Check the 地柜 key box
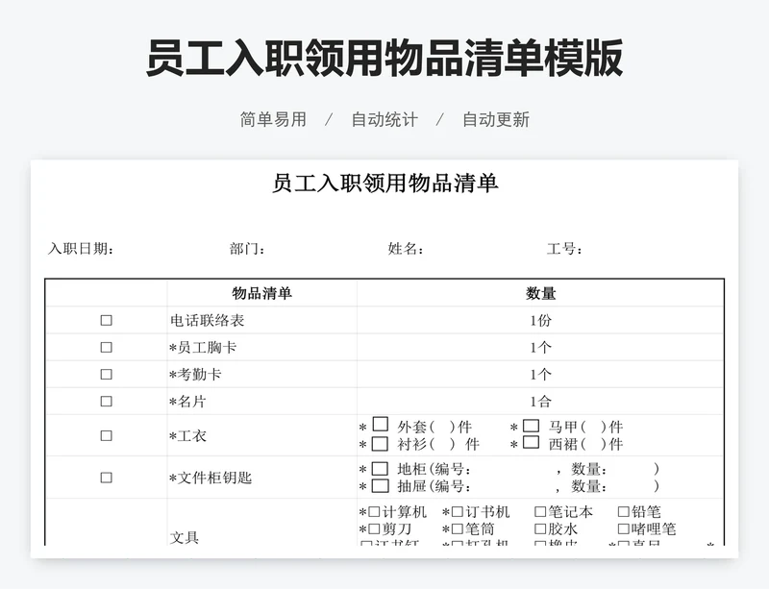 coord(381,468)
